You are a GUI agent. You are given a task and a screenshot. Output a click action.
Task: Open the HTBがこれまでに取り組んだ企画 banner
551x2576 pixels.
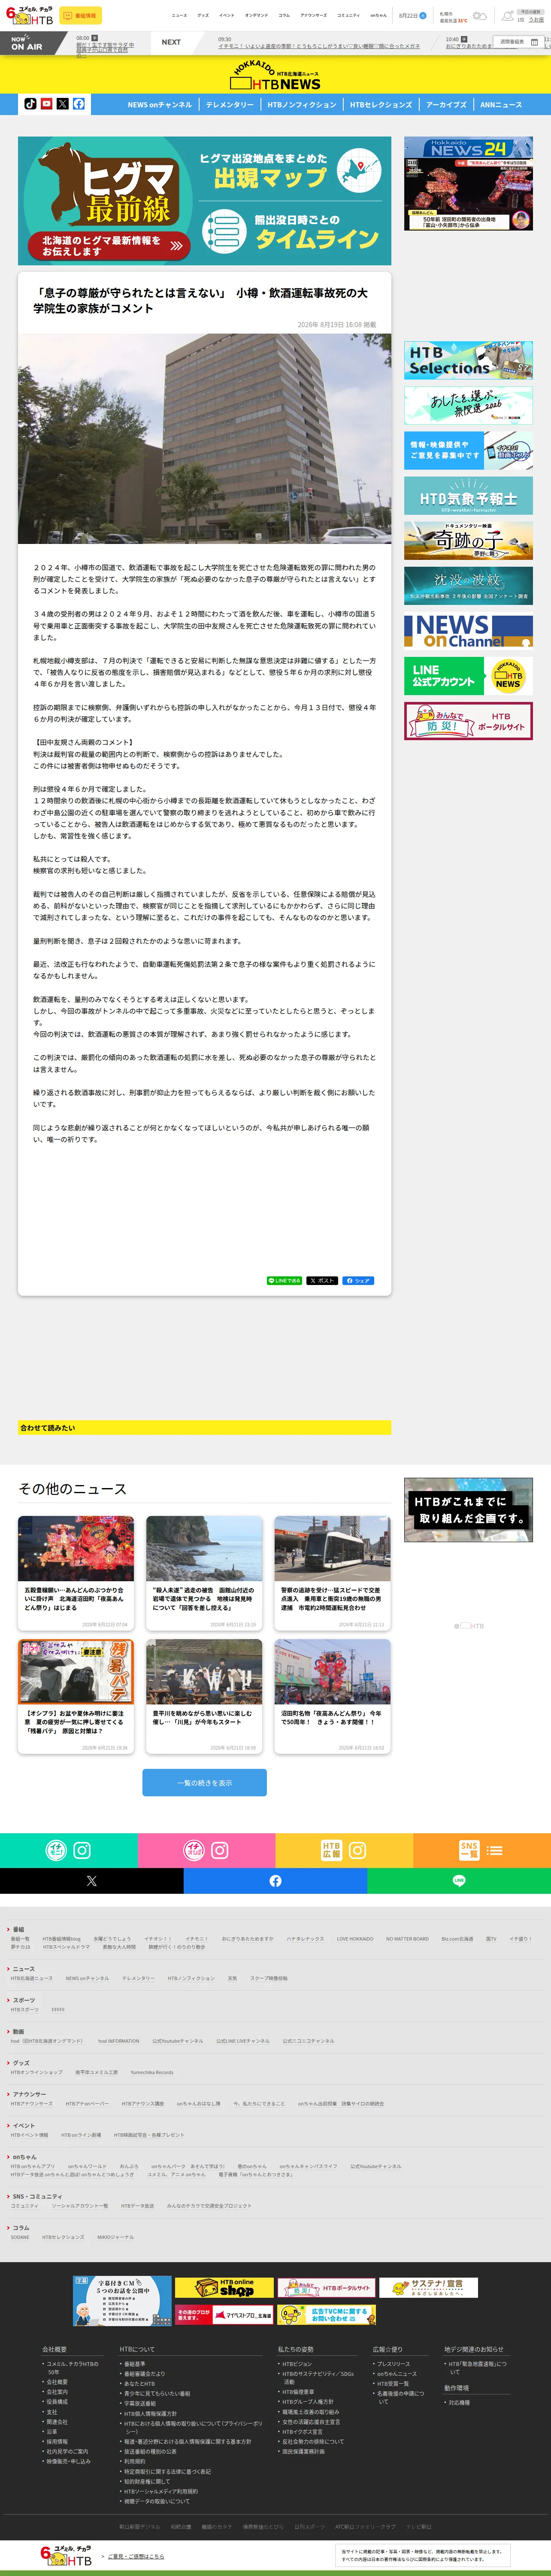[468, 1510]
